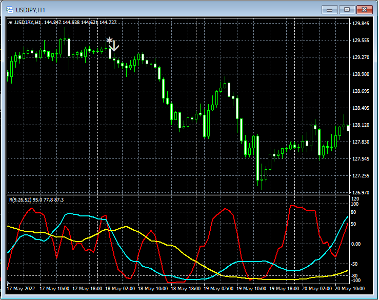Click indicator scale value 0.00
The height and width of the screenshot is (300, 379).
(355, 244)
